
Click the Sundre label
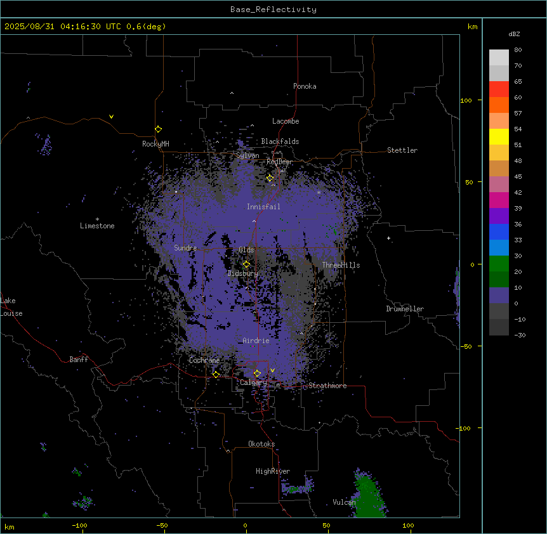pyautogui.click(x=185, y=248)
